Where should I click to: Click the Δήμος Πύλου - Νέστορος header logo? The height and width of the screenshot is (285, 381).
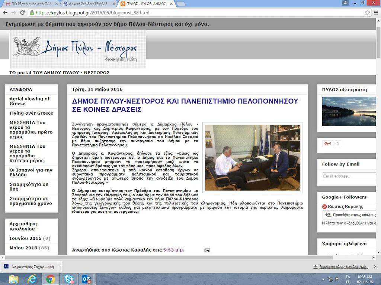pos(78,49)
